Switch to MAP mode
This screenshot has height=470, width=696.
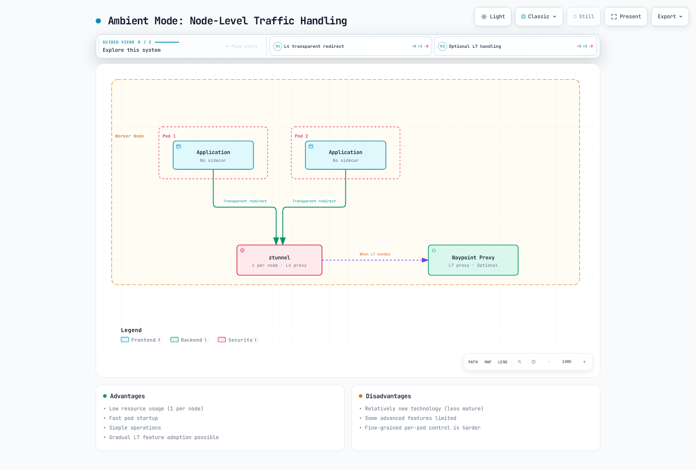[x=488, y=362]
